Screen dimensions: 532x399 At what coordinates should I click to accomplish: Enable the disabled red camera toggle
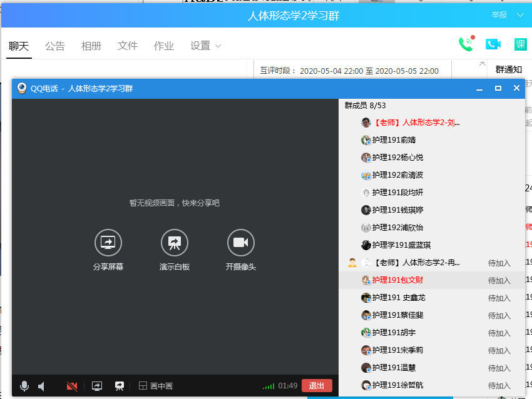coord(72,386)
